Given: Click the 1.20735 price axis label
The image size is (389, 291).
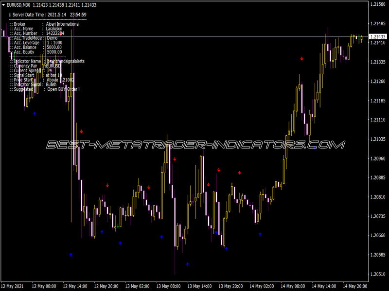Looking at the screenshot, I should pyautogui.click(x=378, y=216).
